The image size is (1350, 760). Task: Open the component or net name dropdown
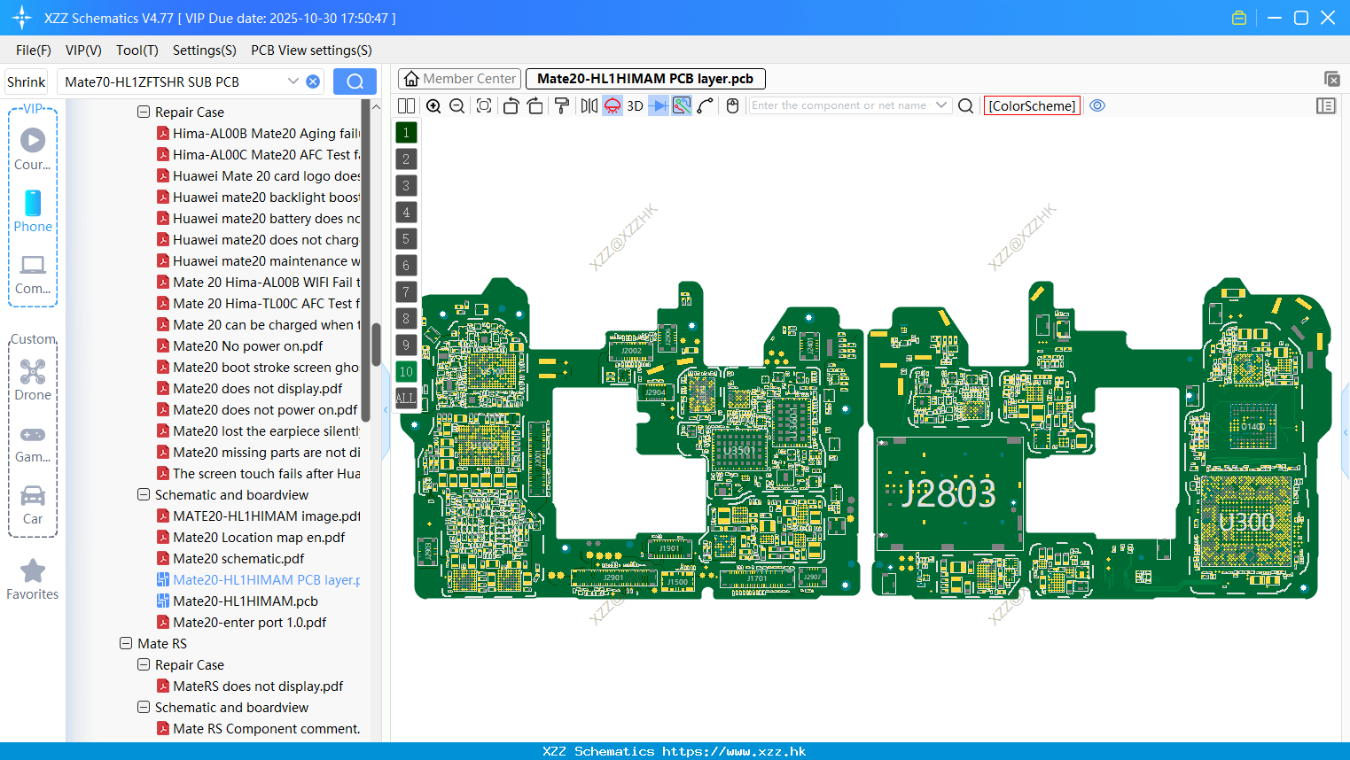[x=941, y=105]
